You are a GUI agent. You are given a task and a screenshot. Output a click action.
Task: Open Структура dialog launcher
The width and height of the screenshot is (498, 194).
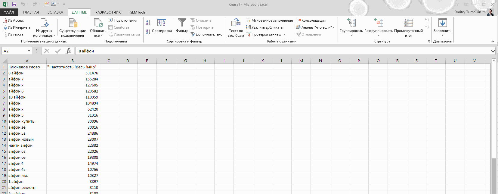coord(429,42)
